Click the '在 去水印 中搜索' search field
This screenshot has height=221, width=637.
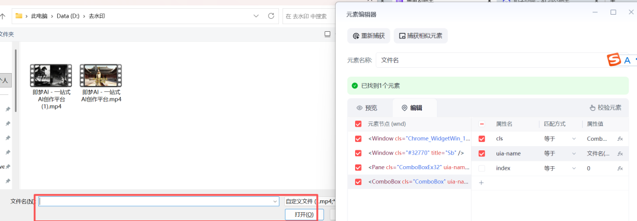[308, 17]
